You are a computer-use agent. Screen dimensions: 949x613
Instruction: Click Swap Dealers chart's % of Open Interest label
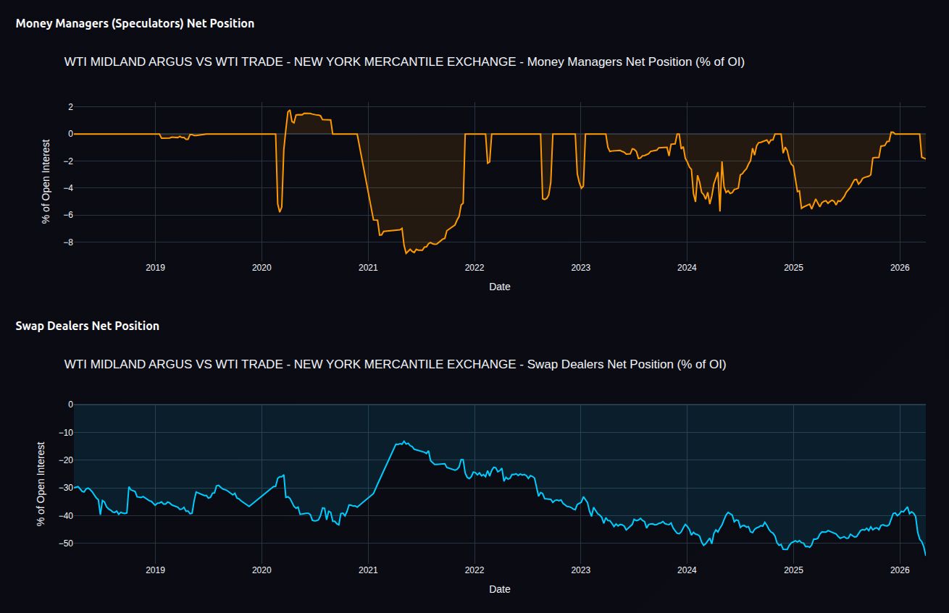coord(41,483)
